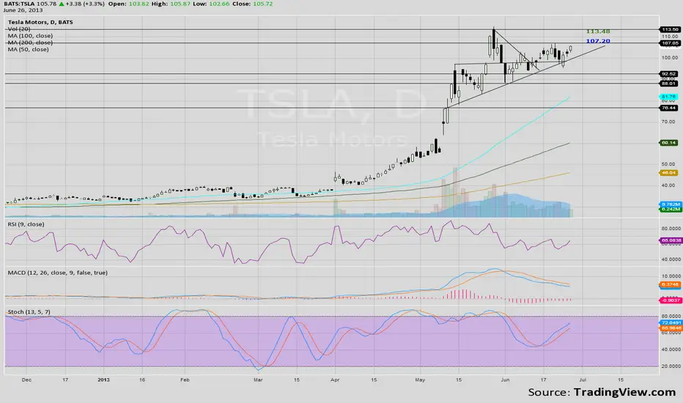Click the Open: 103.82 header value
The image size is (683, 403).
[129, 4]
